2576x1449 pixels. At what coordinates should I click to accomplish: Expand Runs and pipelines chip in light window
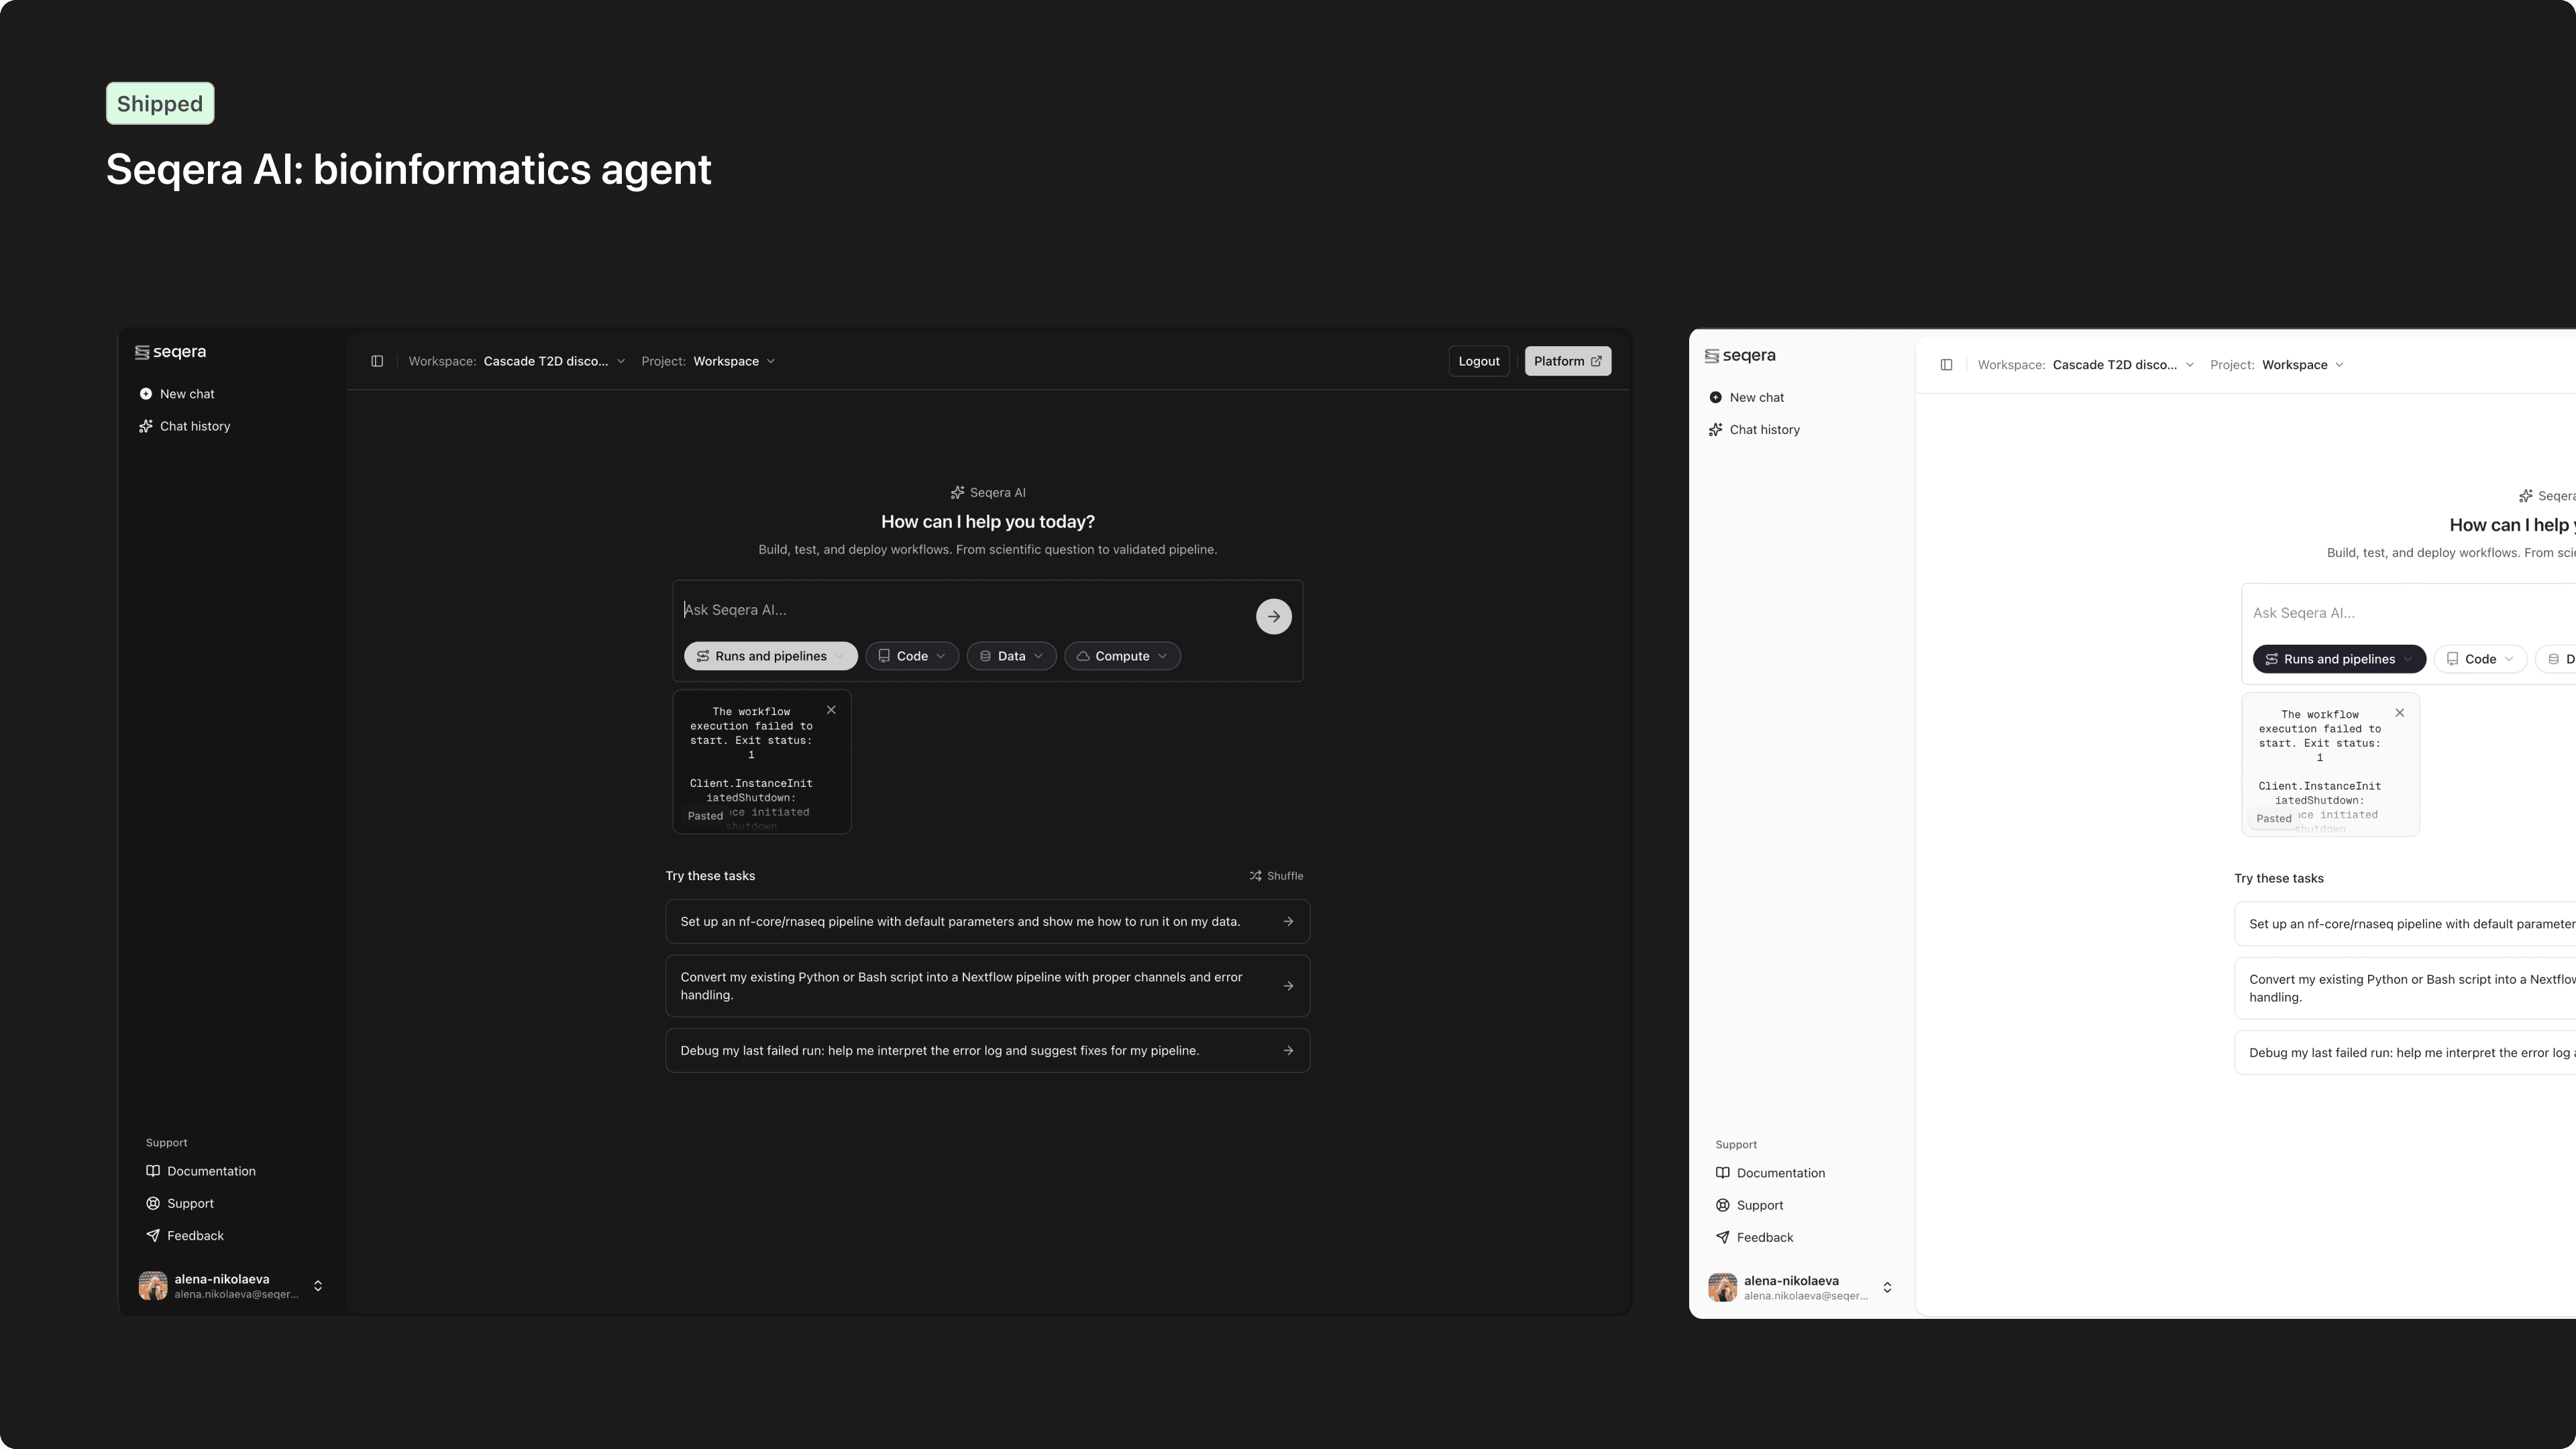pos(2339,659)
